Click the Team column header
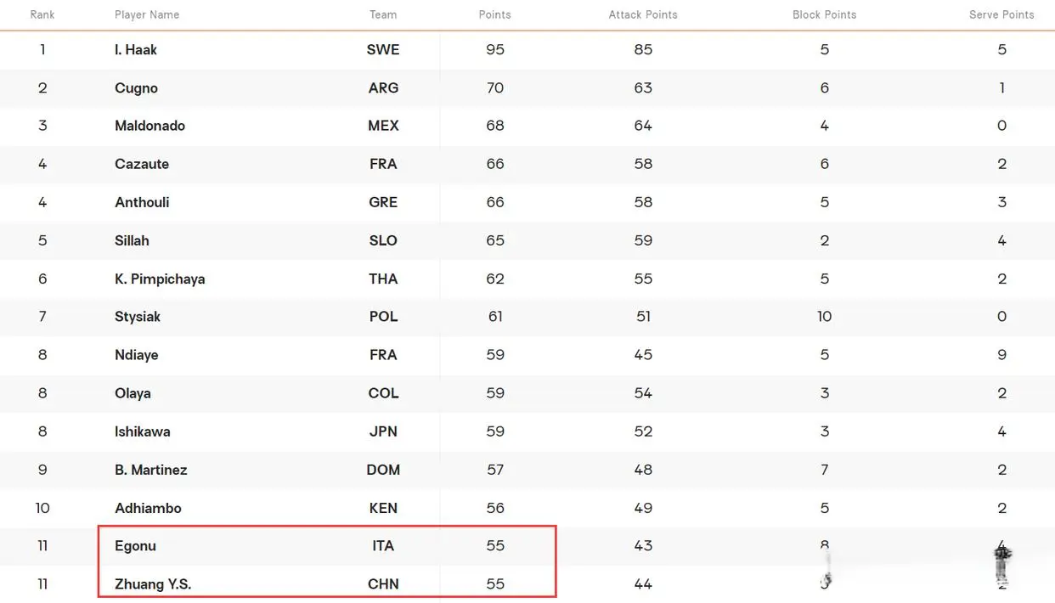The image size is (1055, 603). (383, 14)
